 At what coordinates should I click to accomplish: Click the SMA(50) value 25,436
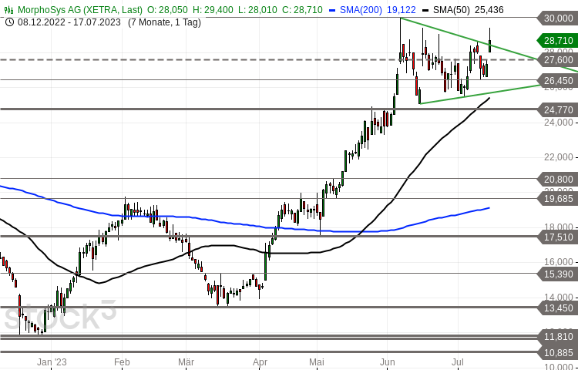click(x=489, y=9)
